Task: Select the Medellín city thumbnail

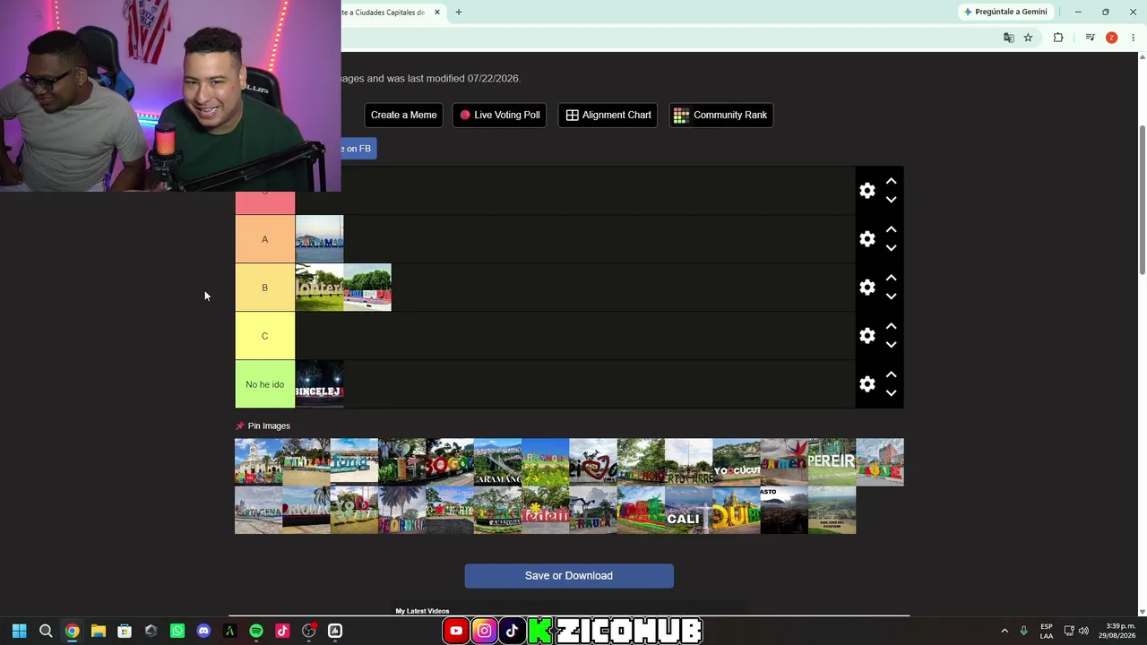Action: (x=546, y=511)
